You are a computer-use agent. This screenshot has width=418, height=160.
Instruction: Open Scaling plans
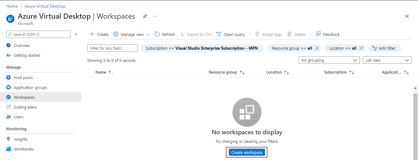25,107
